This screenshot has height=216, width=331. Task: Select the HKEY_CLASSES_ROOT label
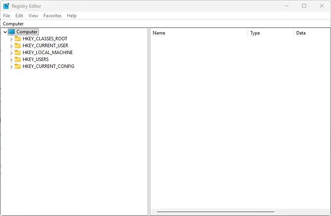click(x=45, y=39)
